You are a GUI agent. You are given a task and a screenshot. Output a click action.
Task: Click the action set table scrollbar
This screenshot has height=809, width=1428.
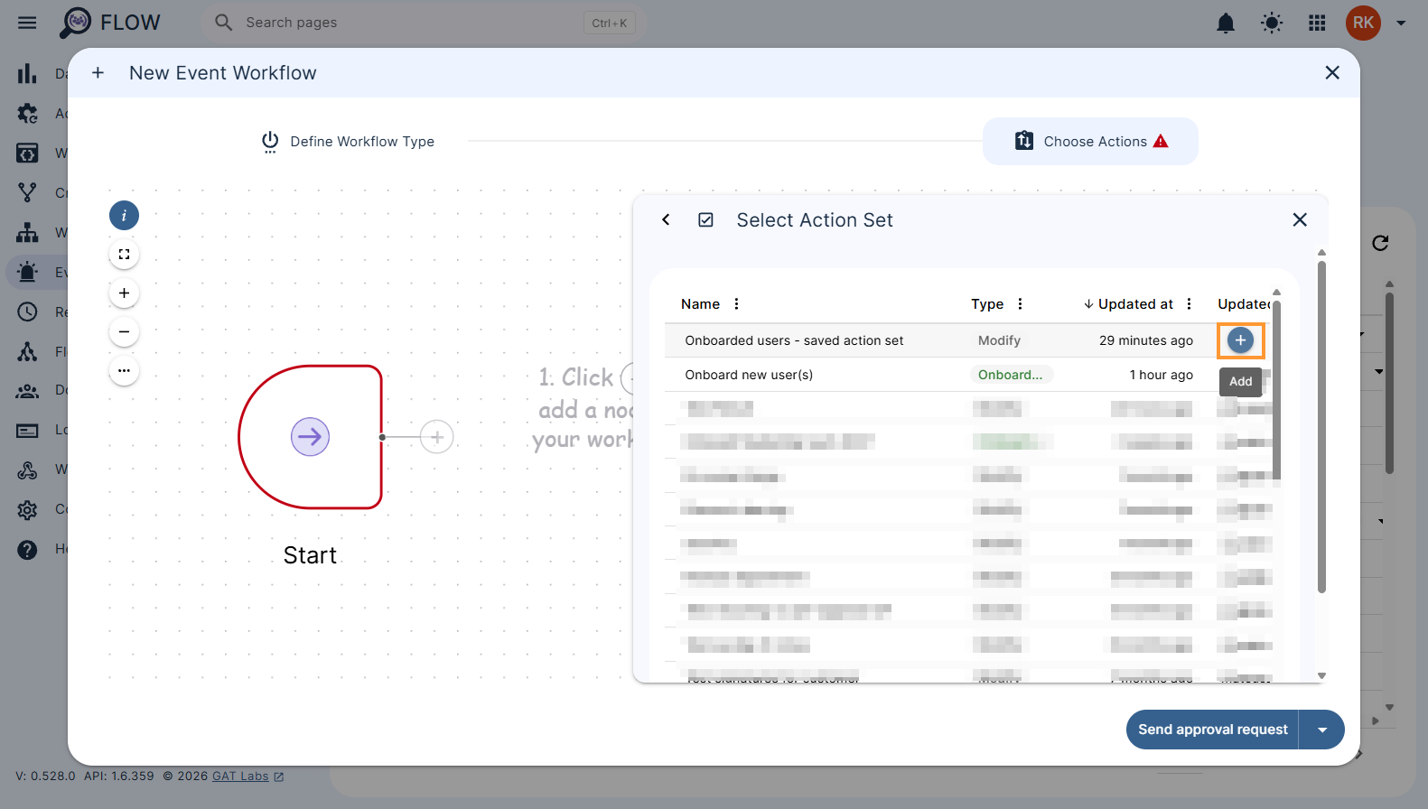click(1276, 388)
